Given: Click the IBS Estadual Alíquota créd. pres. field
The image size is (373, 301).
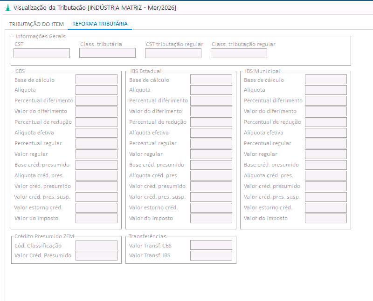Looking at the screenshot, I should click(x=211, y=176).
